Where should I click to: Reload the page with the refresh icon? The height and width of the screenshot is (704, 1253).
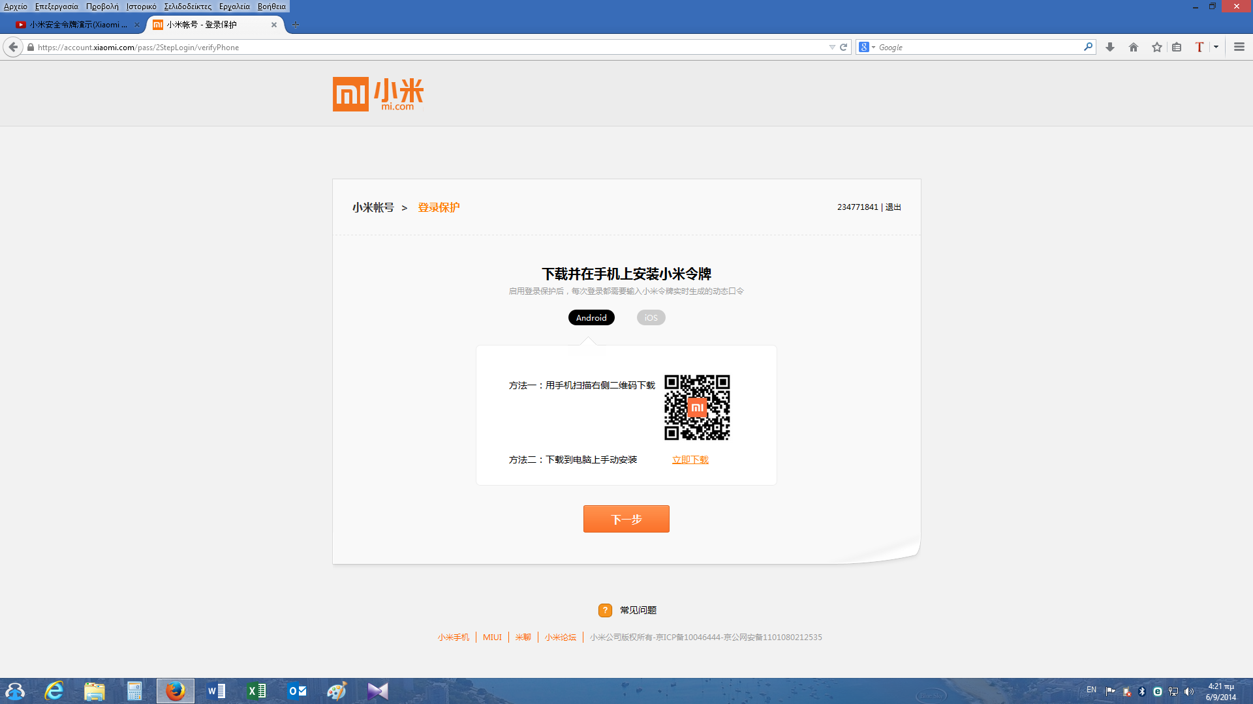click(x=843, y=47)
